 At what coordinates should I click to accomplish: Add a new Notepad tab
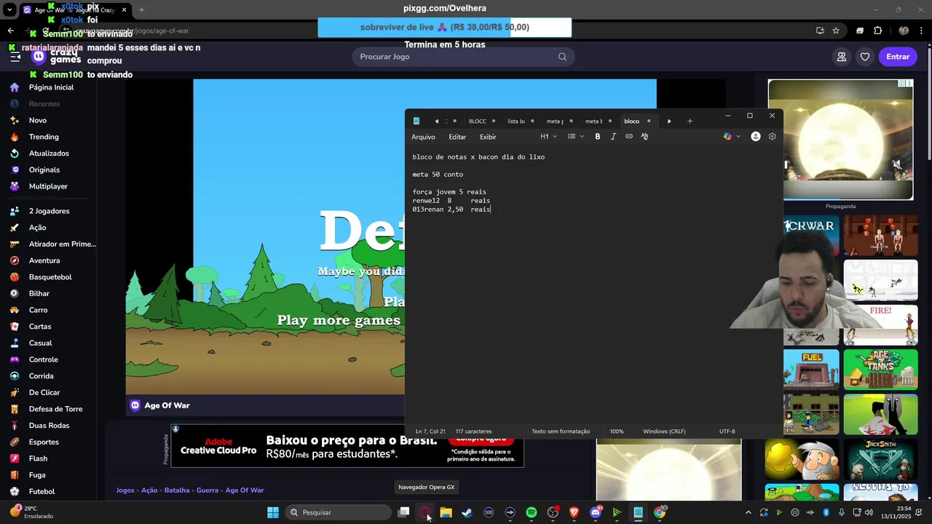(690, 122)
